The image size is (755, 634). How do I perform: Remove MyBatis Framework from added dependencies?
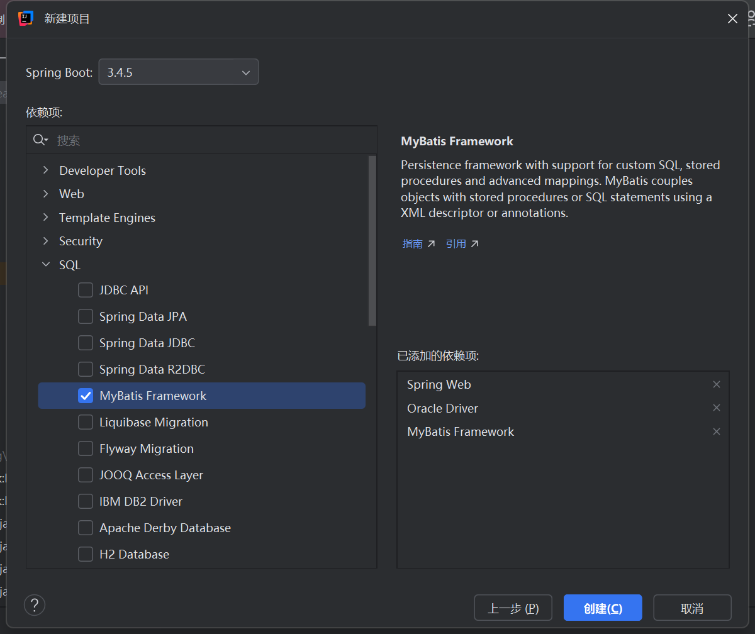(717, 431)
